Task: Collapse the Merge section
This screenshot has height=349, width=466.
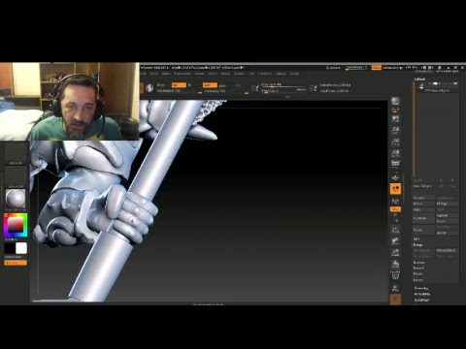Action: pos(417,244)
